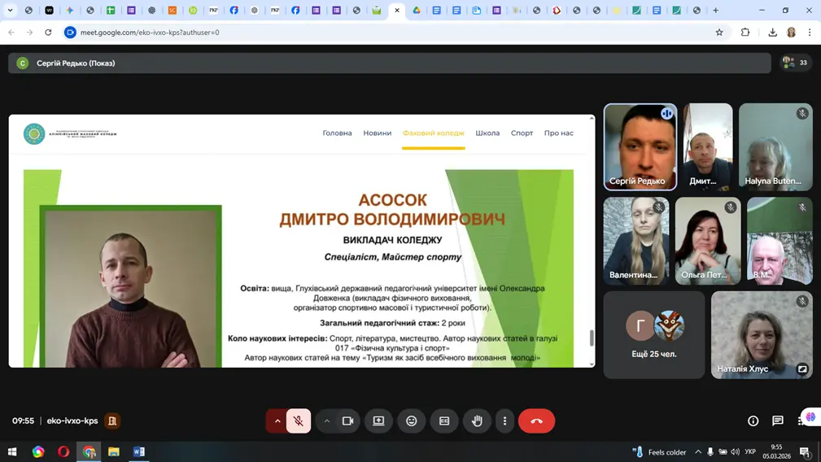
Task: Click the scroll-down arrow of shared page
Action: point(592,364)
